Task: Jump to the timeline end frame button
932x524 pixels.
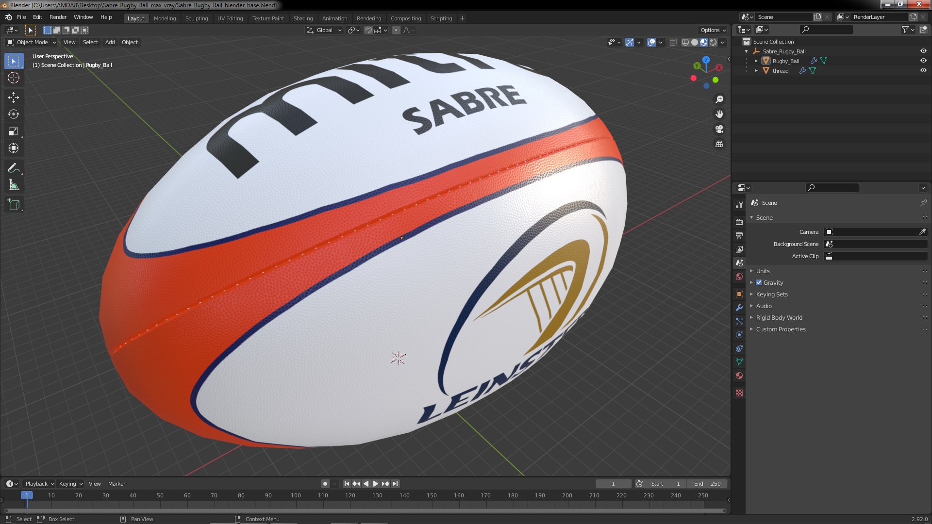Action: 395,484
